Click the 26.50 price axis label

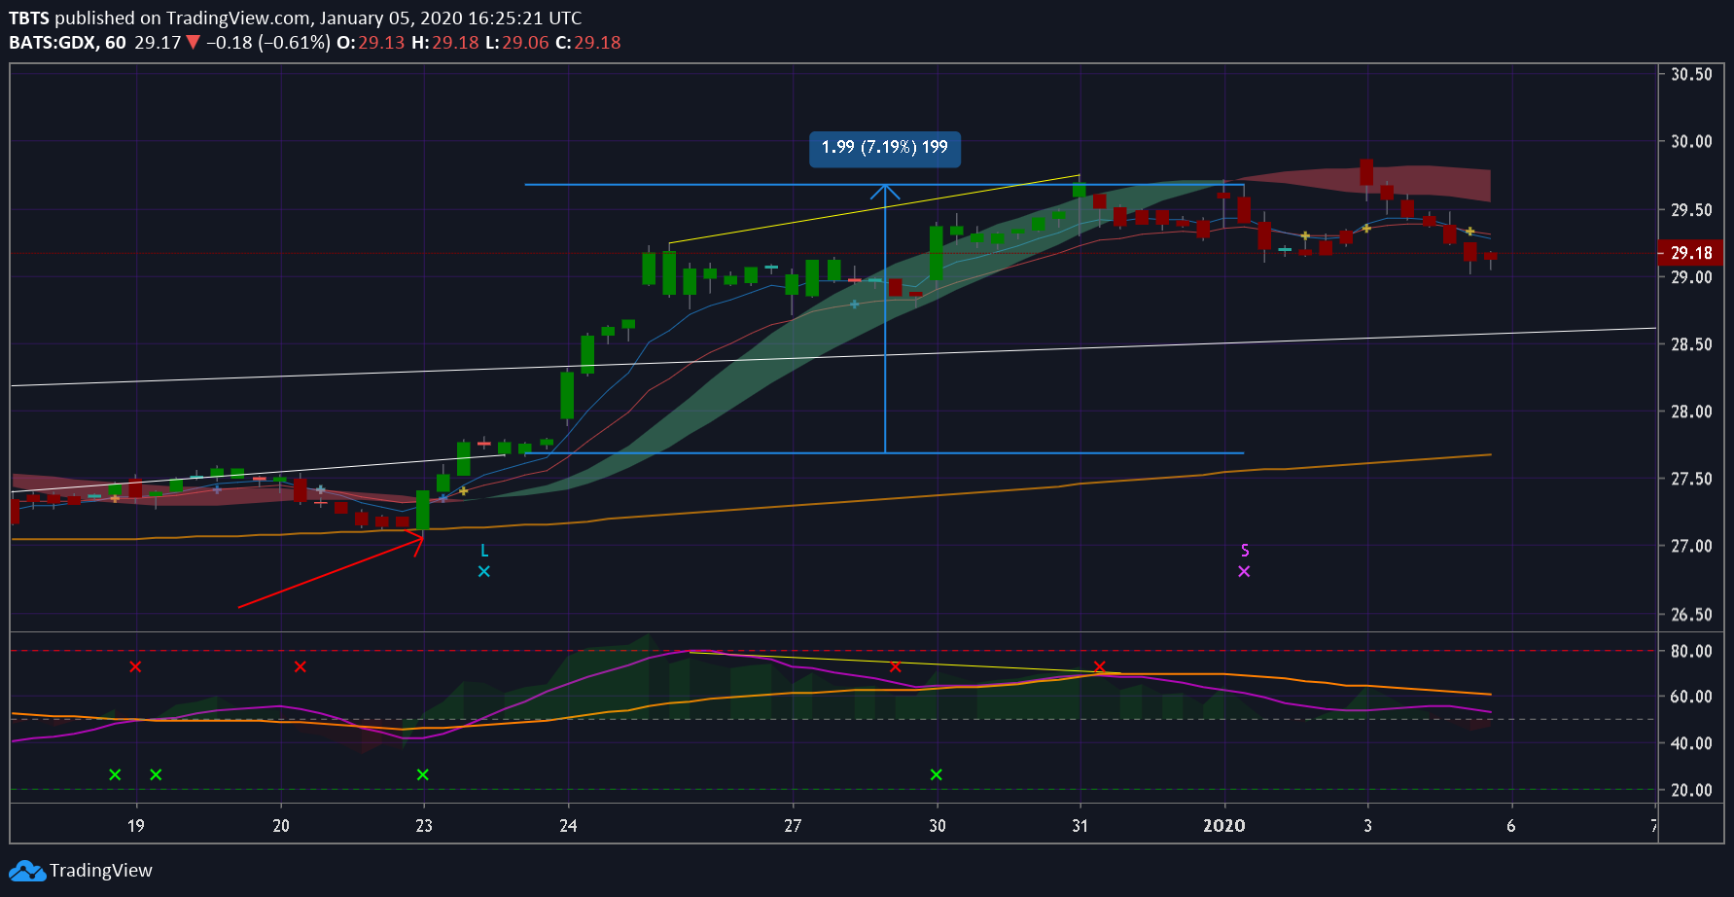click(1691, 615)
